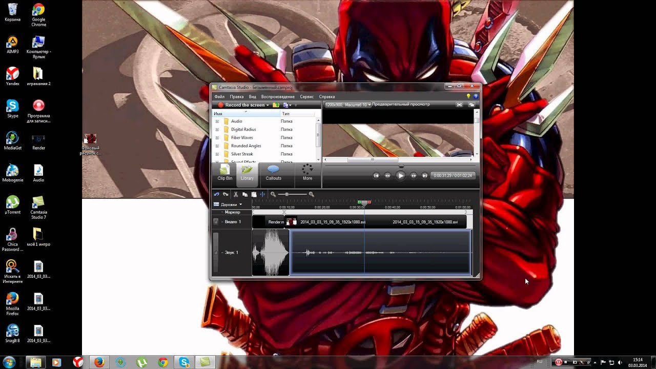Open the Record the screen dropdown arrow

pyautogui.click(x=268, y=105)
